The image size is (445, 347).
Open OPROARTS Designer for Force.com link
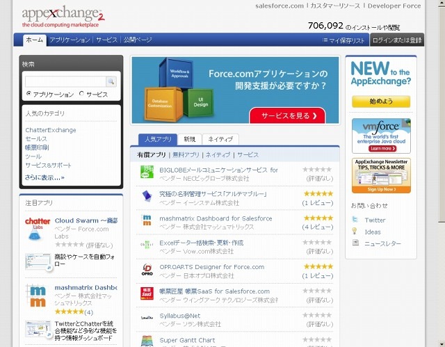(x=211, y=267)
